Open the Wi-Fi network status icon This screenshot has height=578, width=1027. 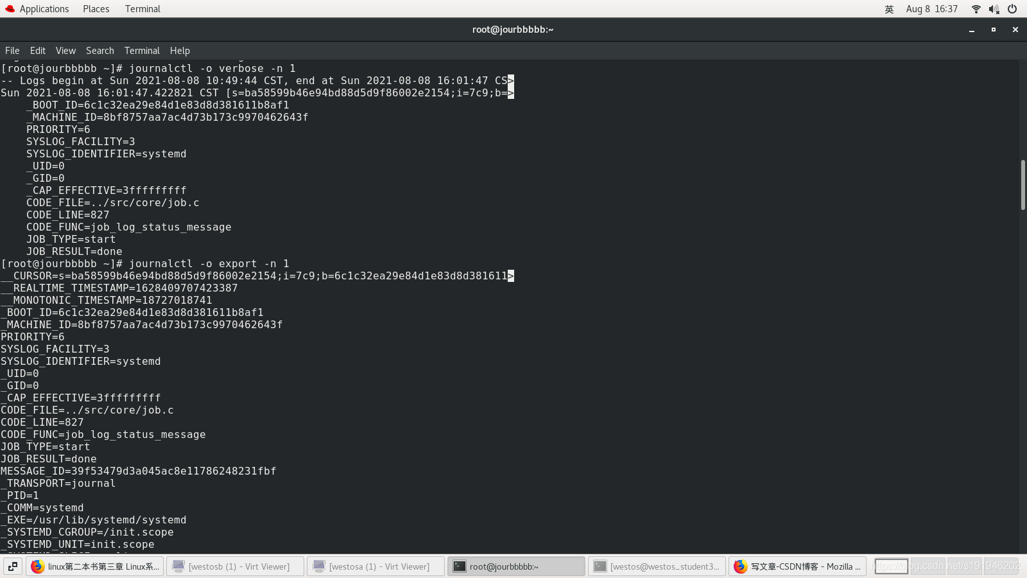tap(976, 9)
